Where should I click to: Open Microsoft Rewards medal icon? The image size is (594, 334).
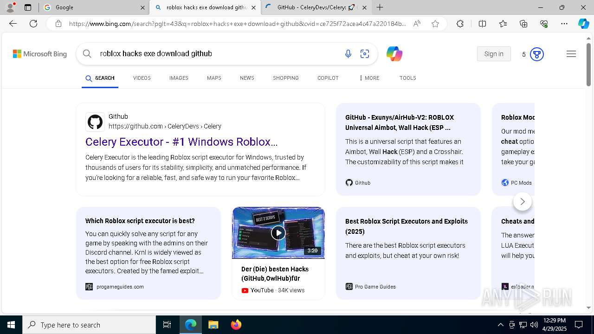click(537, 54)
